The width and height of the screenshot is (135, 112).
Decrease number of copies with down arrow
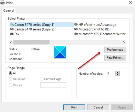(117, 75)
